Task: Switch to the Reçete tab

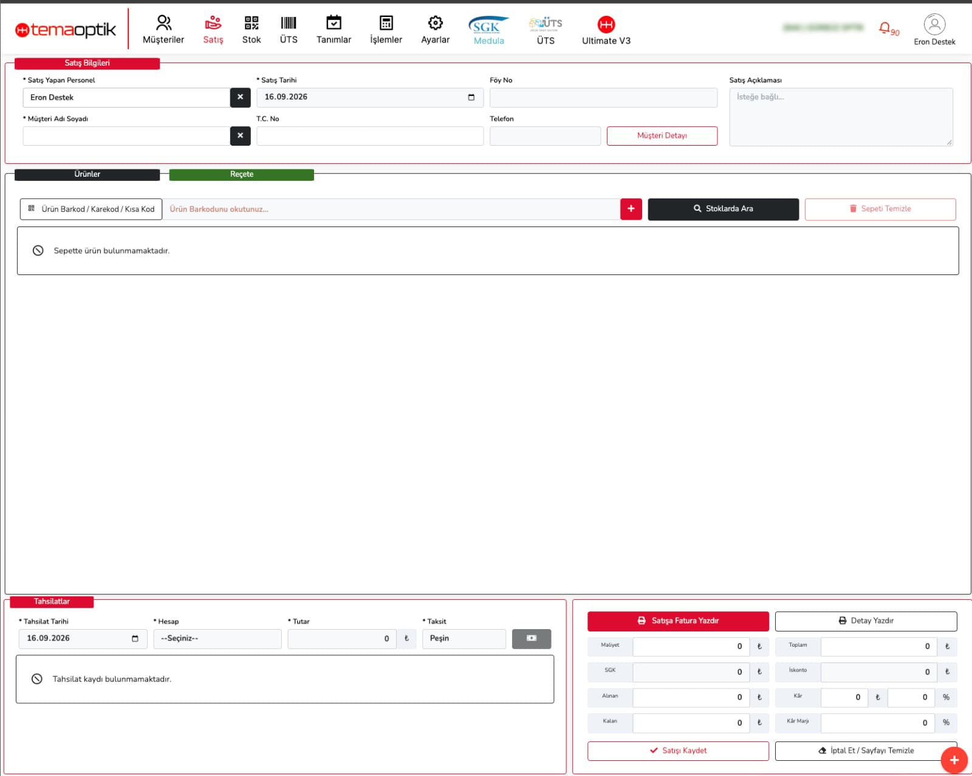Action: coord(241,174)
